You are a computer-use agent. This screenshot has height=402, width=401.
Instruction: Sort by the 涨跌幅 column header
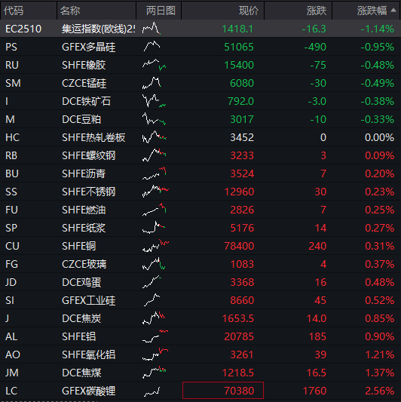click(x=366, y=11)
